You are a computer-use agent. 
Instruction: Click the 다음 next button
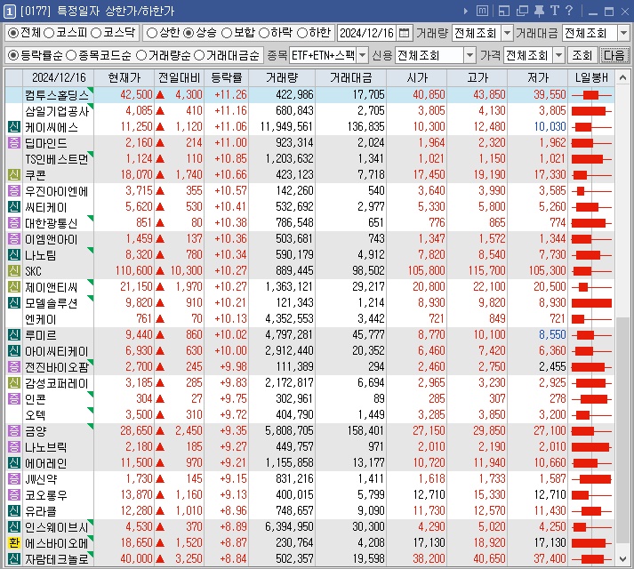[614, 55]
